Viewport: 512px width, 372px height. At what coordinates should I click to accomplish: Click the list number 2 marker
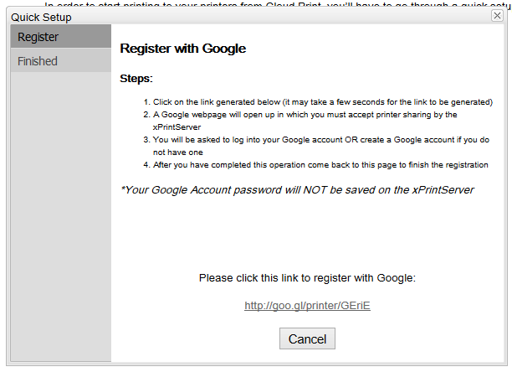click(146, 115)
